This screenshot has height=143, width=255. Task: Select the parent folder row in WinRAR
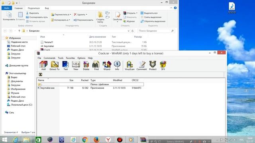(90, 84)
